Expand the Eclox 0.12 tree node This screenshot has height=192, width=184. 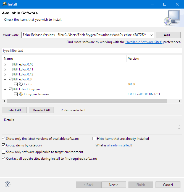click(5, 74)
